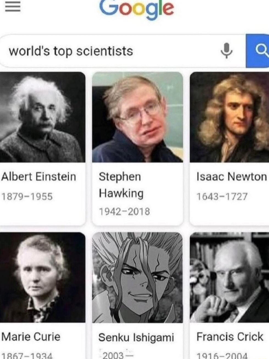269x359 pixels.
Task: Open the hamburger menu icon
Action: (13, 7)
